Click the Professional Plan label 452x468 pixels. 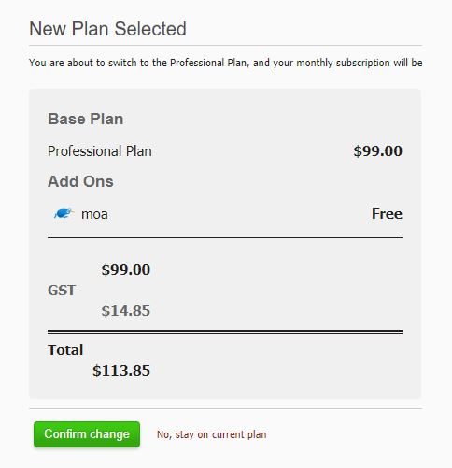[100, 151]
